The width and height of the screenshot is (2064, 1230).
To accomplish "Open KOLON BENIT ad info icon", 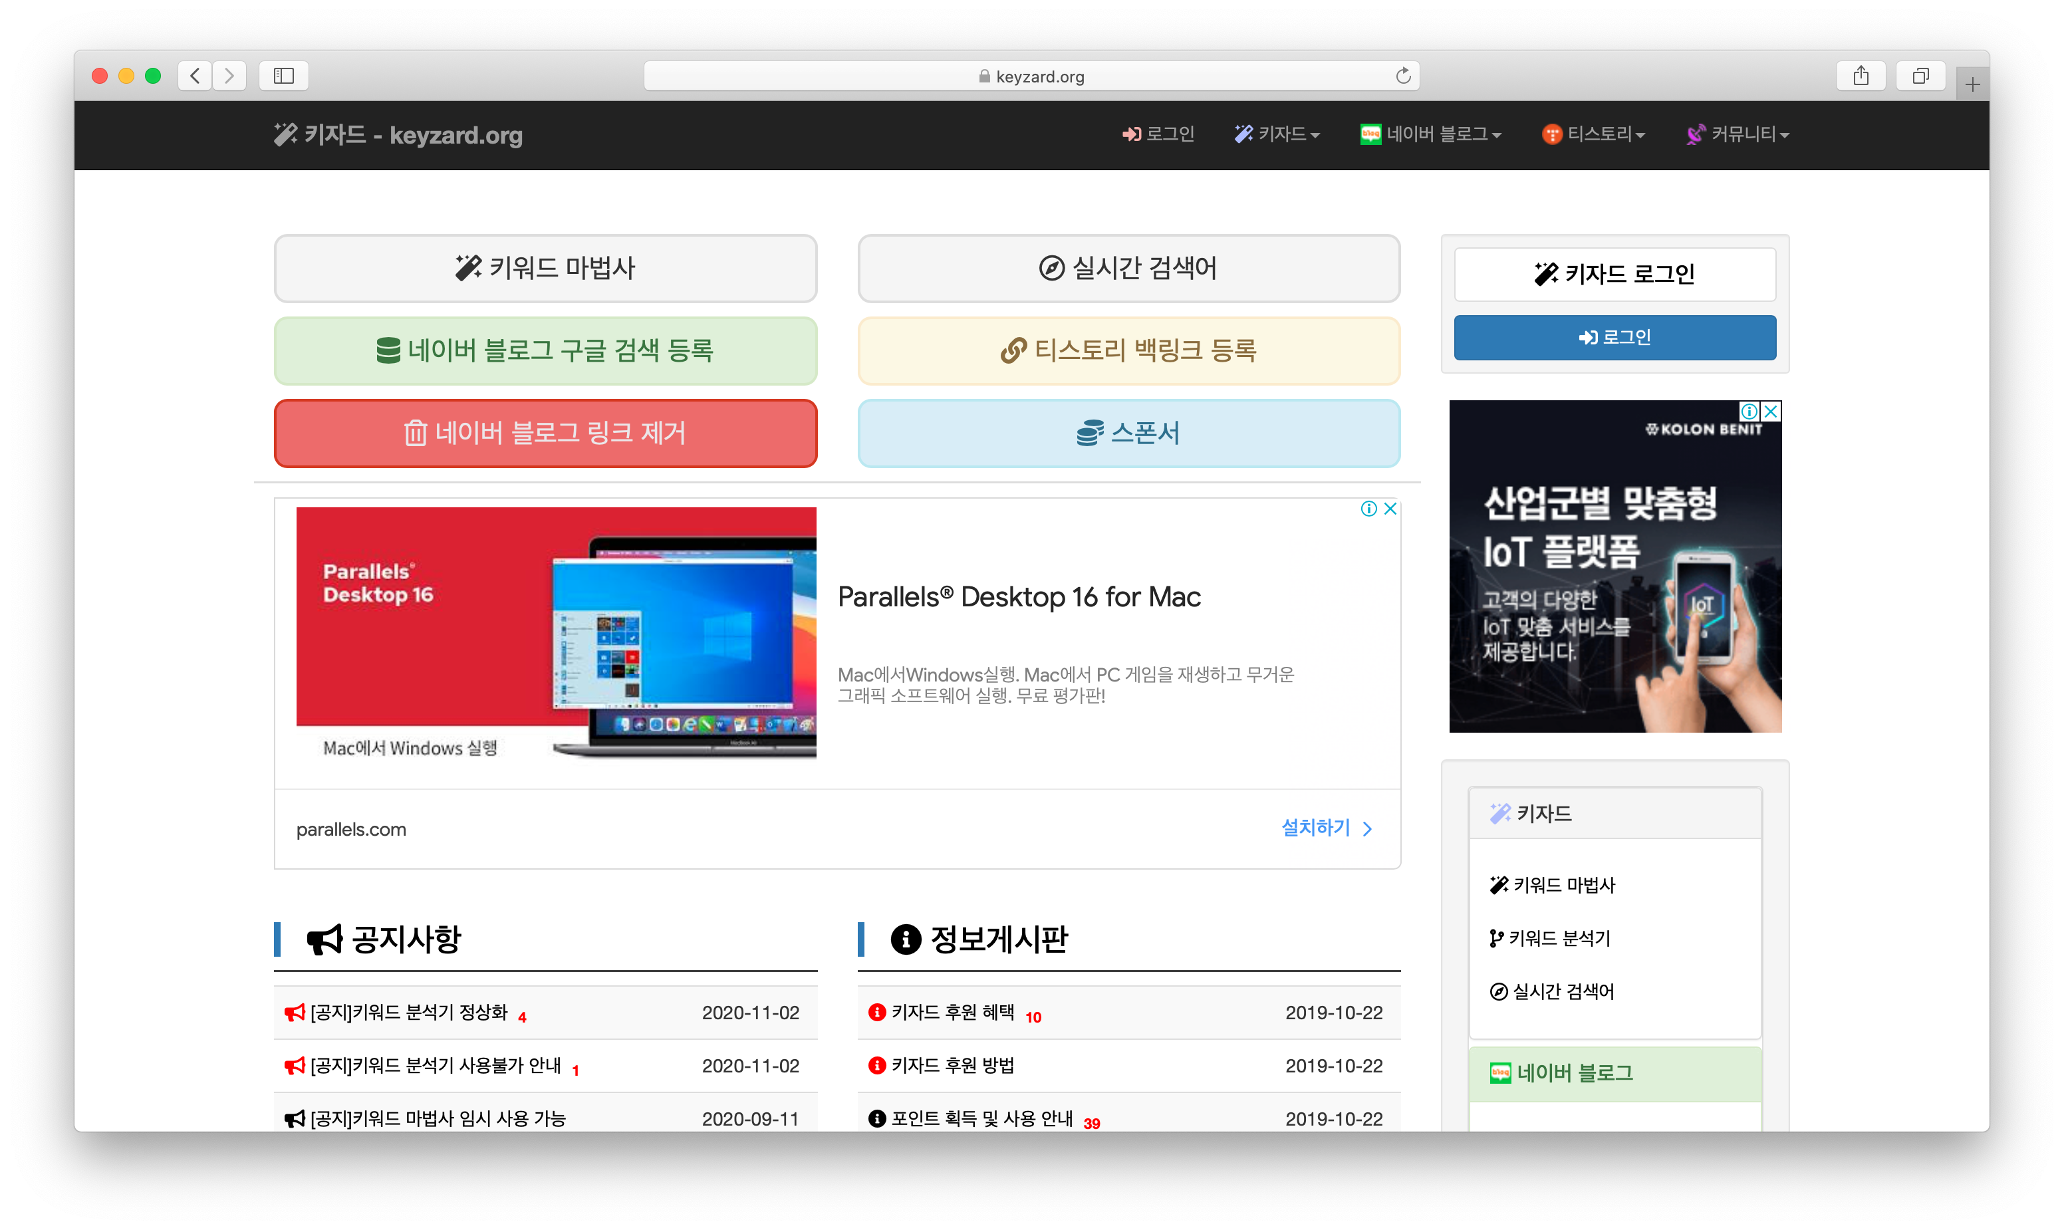I will pyautogui.click(x=1749, y=412).
